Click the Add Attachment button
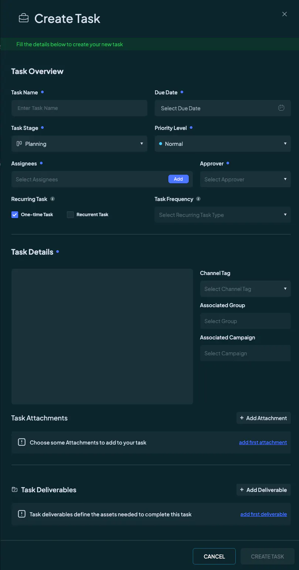 263,418
